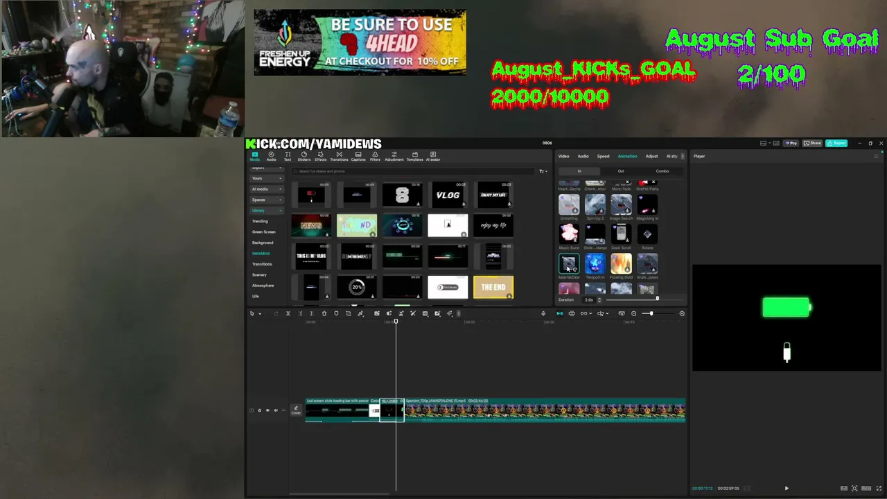The image size is (887, 499).
Task: Open the AI avatar panel icon
Action: [x=433, y=156]
